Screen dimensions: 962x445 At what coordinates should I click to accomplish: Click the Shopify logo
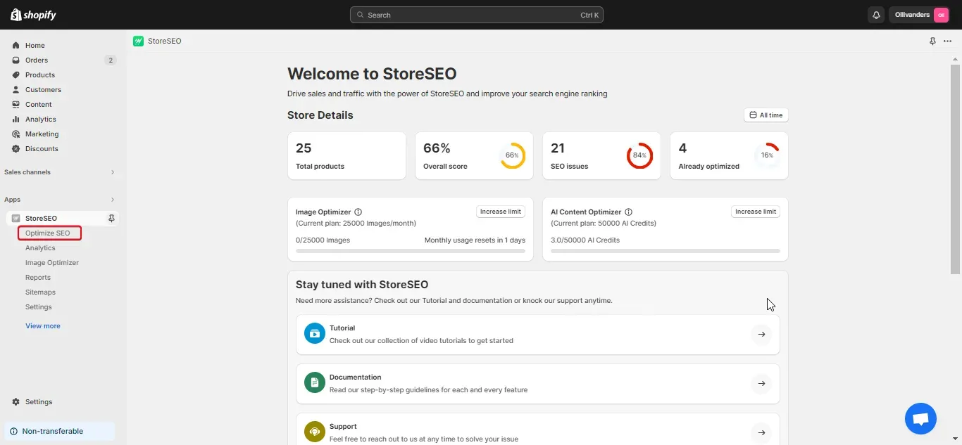click(33, 15)
